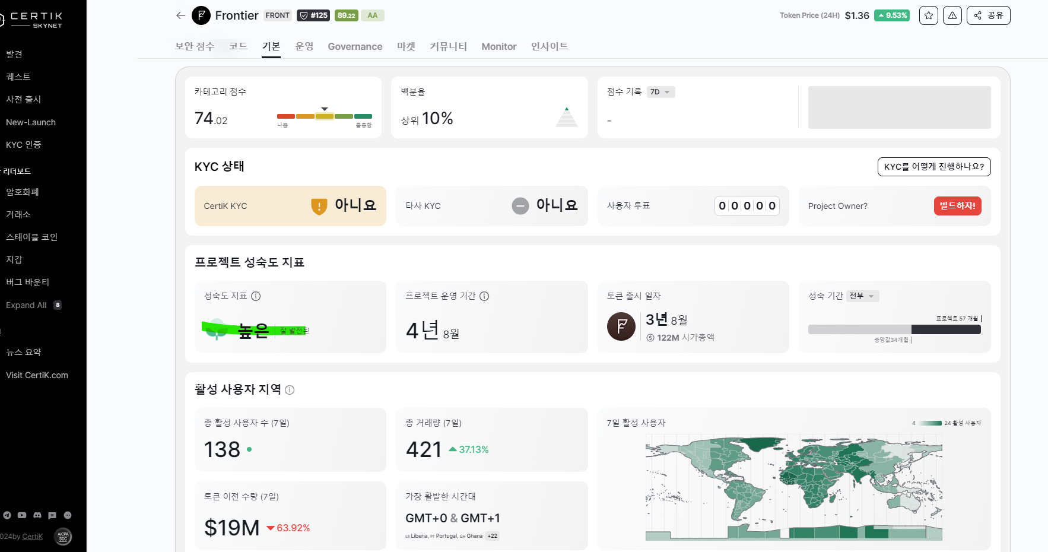Click the AICPA SOC badge
The image size is (1048, 552).
[x=63, y=537]
